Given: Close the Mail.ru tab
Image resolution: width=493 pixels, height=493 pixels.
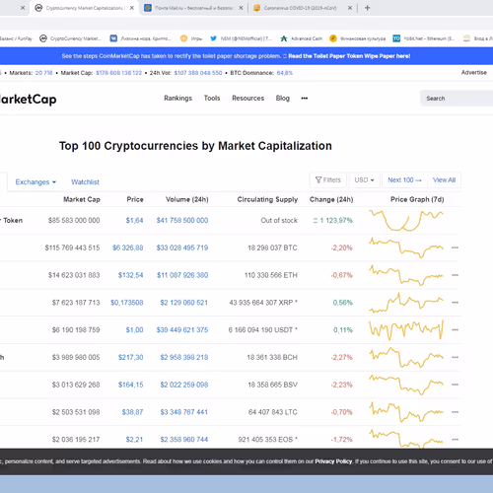Looking at the screenshot, I should pyautogui.click(x=241, y=8).
